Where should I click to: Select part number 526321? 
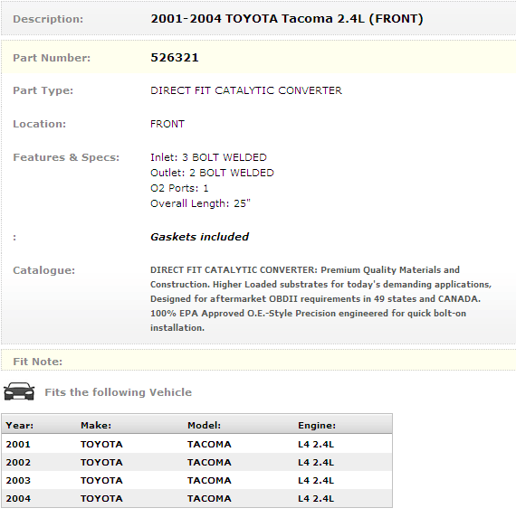click(x=175, y=58)
